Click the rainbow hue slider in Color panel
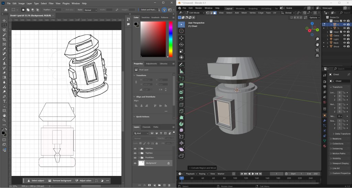 (170, 39)
